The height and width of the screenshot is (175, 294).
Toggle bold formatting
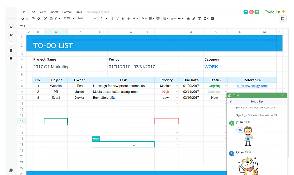click(112, 18)
